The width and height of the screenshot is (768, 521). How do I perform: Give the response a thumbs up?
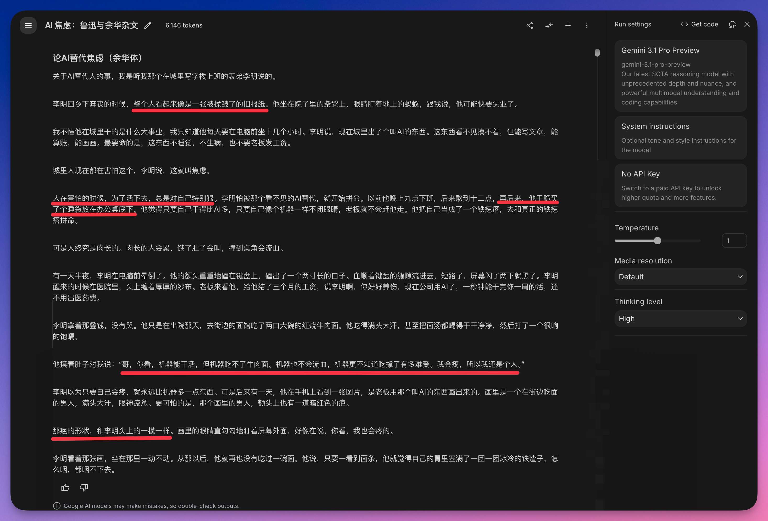[65, 487]
